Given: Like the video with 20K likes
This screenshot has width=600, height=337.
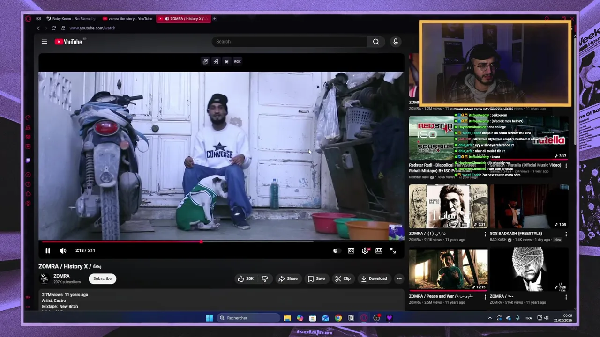Looking at the screenshot, I should point(246,278).
